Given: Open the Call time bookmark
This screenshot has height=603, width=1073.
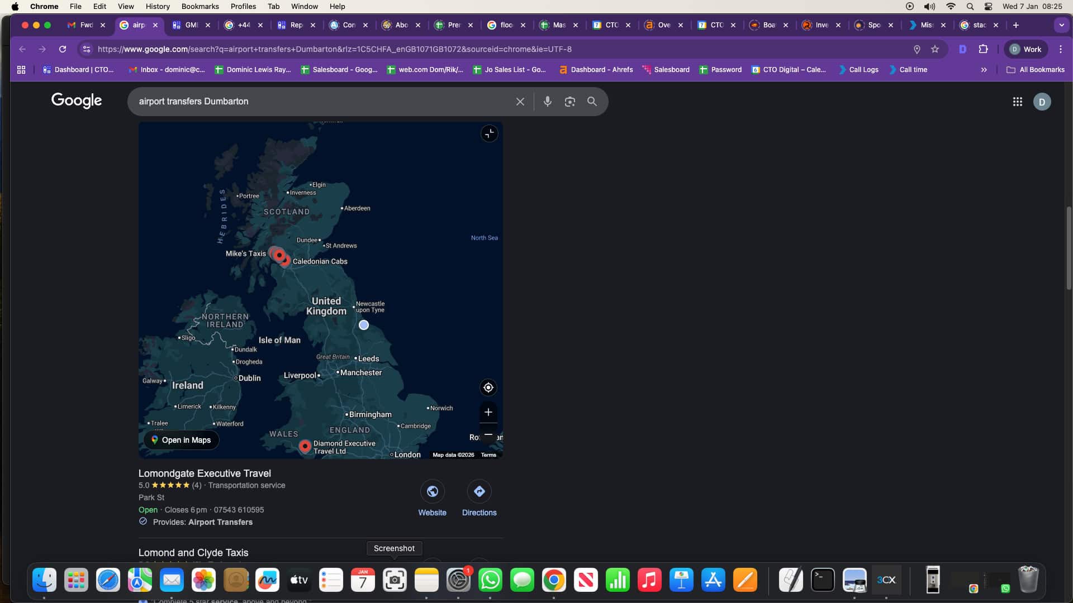Looking at the screenshot, I should coord(908,70).
